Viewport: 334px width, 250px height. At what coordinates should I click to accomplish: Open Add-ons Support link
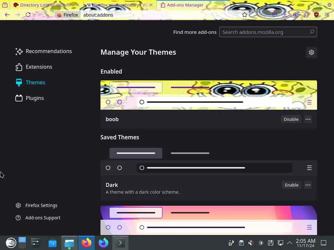pyautogui.click(x=38, y=218)
